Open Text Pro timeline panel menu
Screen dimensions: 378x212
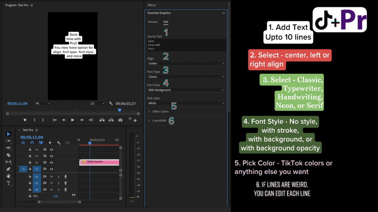pyautogui.click(x=36, y=130)
